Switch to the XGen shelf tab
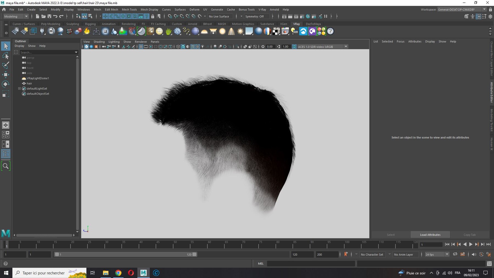494x278 pixels. click(284, 24)
